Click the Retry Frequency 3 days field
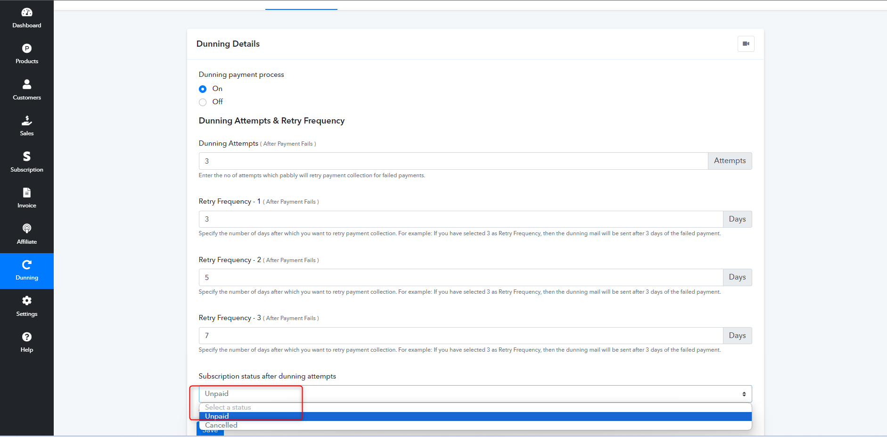 [461, 336]
